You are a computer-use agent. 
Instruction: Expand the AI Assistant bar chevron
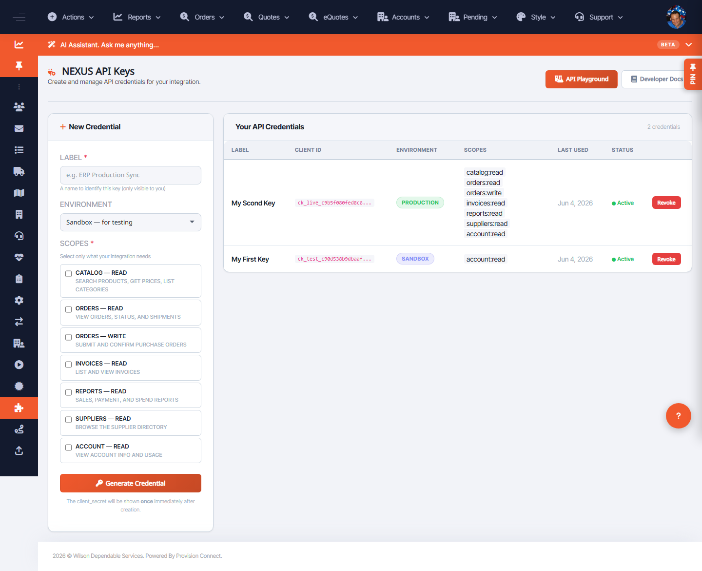click(x=689, y=44)
